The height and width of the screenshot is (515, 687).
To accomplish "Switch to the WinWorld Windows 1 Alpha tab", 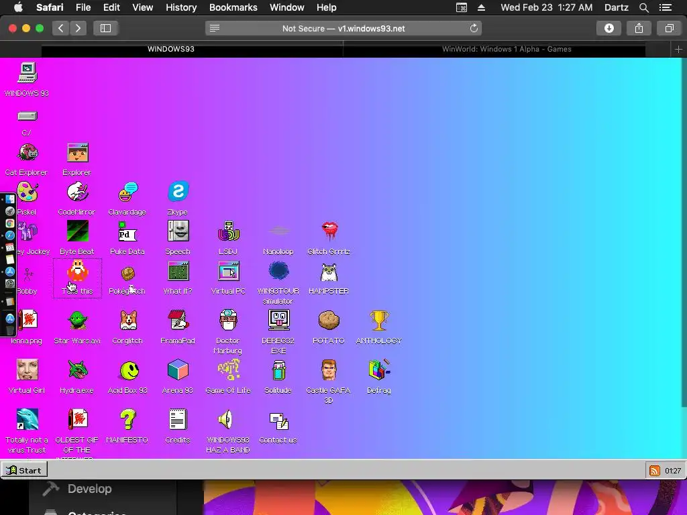I will [x=507, y=49].
